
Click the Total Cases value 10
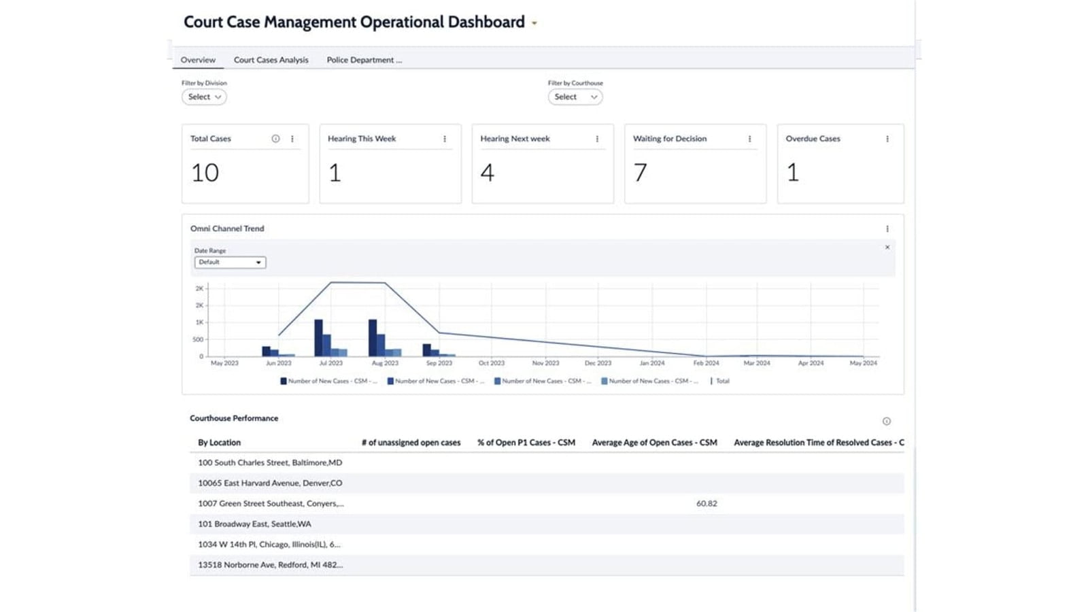click(205, 173)
